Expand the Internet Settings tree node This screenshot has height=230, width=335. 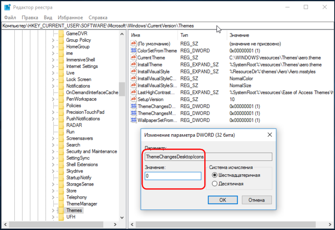53,67
